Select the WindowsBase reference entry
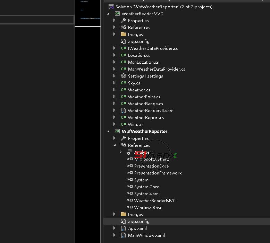This screenshot has height=243, width=270. [148, 208]
